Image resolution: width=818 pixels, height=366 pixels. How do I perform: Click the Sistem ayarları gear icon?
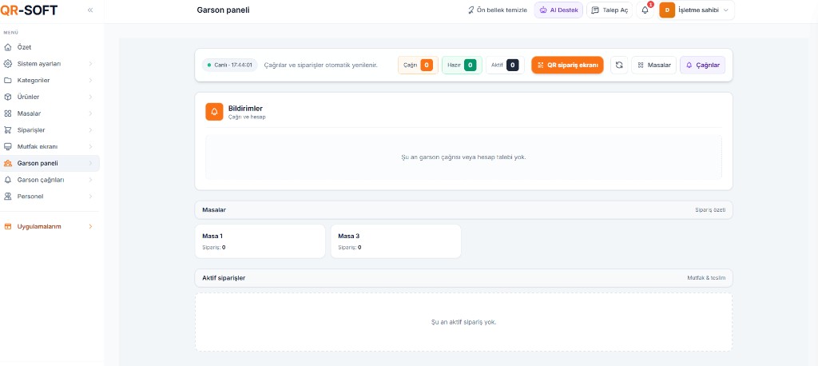pyautogui.click(x=8, y=63)
